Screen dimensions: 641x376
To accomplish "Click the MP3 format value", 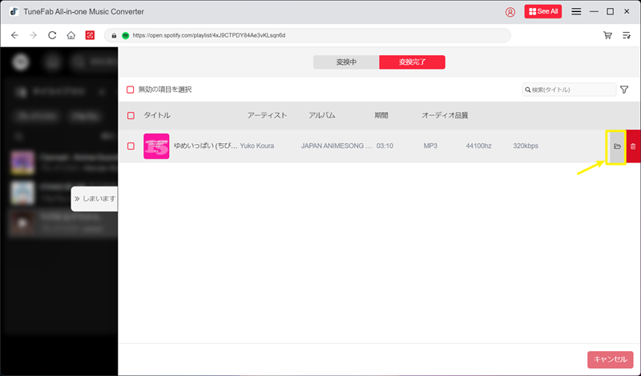I will pos(430,146).
